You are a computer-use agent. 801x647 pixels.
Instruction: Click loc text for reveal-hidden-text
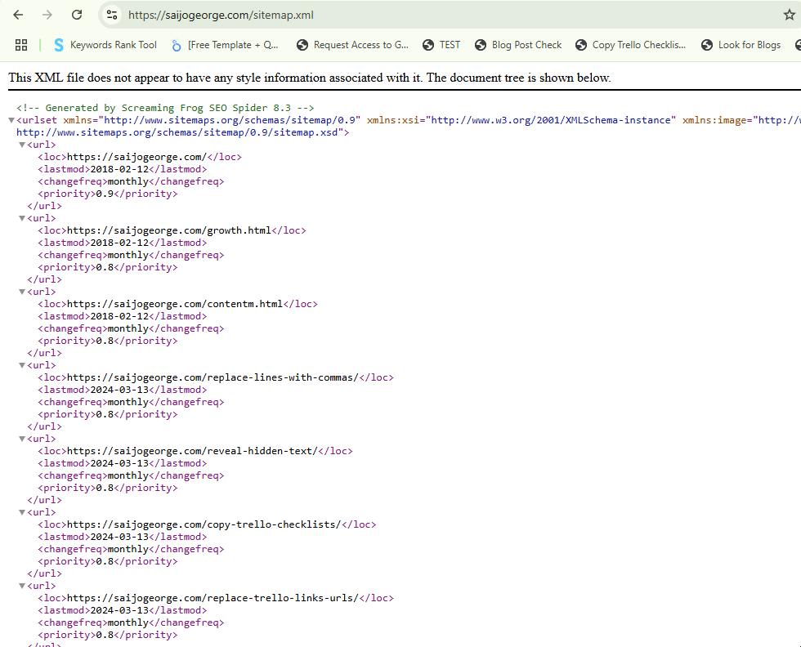coord(193,451)
